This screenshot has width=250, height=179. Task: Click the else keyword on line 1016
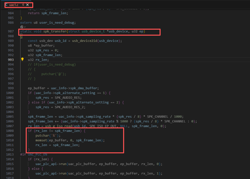(x=35, y=169)
